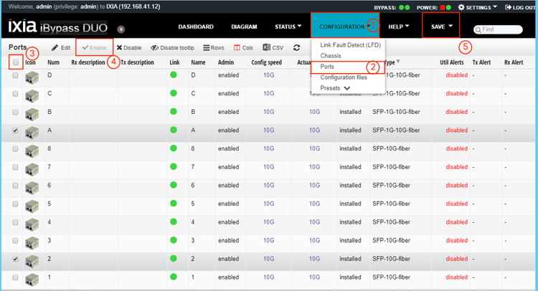This screenshot has height=291, width=538.
Task: Click the port 5 icon
Action: click(x=32, y=206)
